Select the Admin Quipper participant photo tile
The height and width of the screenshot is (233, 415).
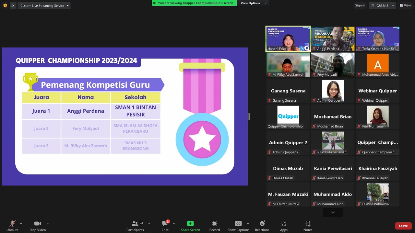(333, 91)
